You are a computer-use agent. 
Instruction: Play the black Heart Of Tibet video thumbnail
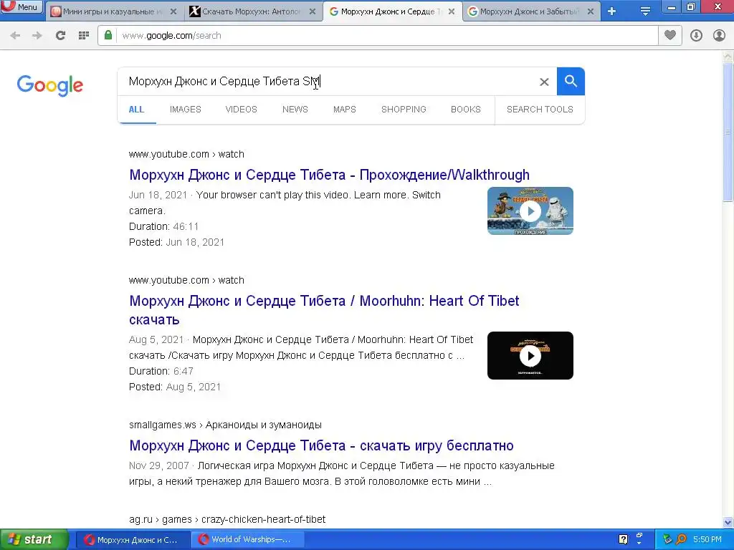tap(530, 355)
